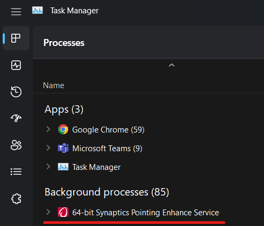Click the sort direction arrow above Name
The image size is (264, 226).
171,65
